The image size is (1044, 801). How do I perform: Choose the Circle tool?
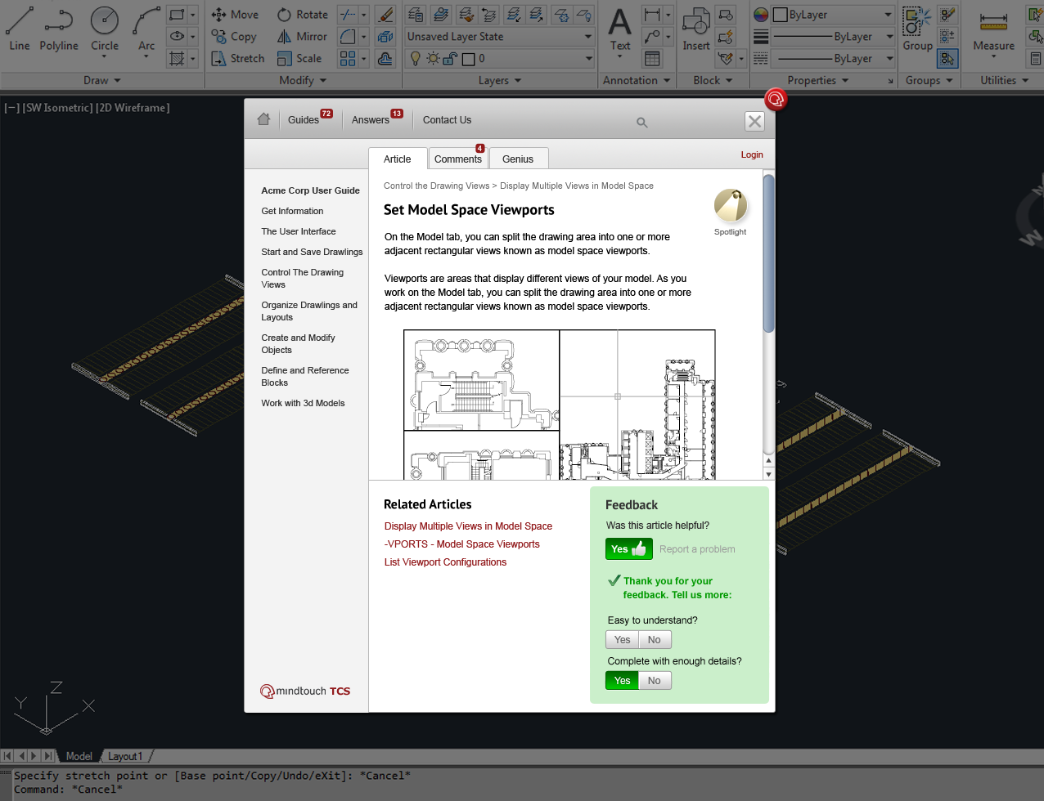pyautogui.click(x=105, y=28)
